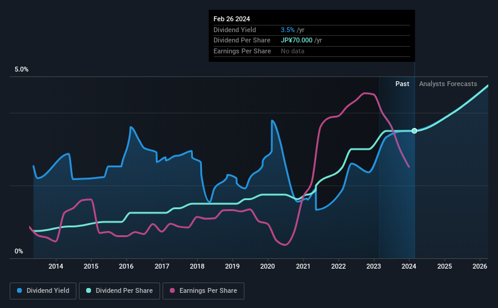
Task: Click the 5.0% y-axis label
Action: click(21, 70)
